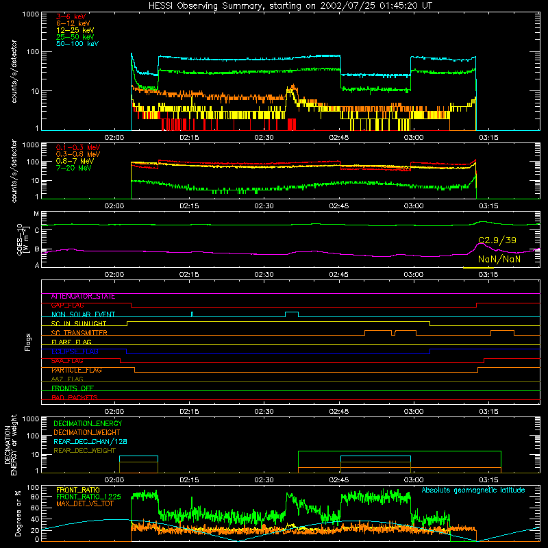This screenshot has width=548, height=548.
Task: Select the 02:45 tick under the keV counts panel
Action: tap(338, 138)
